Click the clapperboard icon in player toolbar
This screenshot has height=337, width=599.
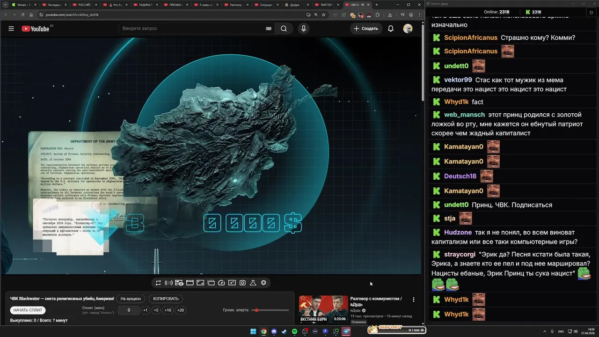[x=190, y=283]
